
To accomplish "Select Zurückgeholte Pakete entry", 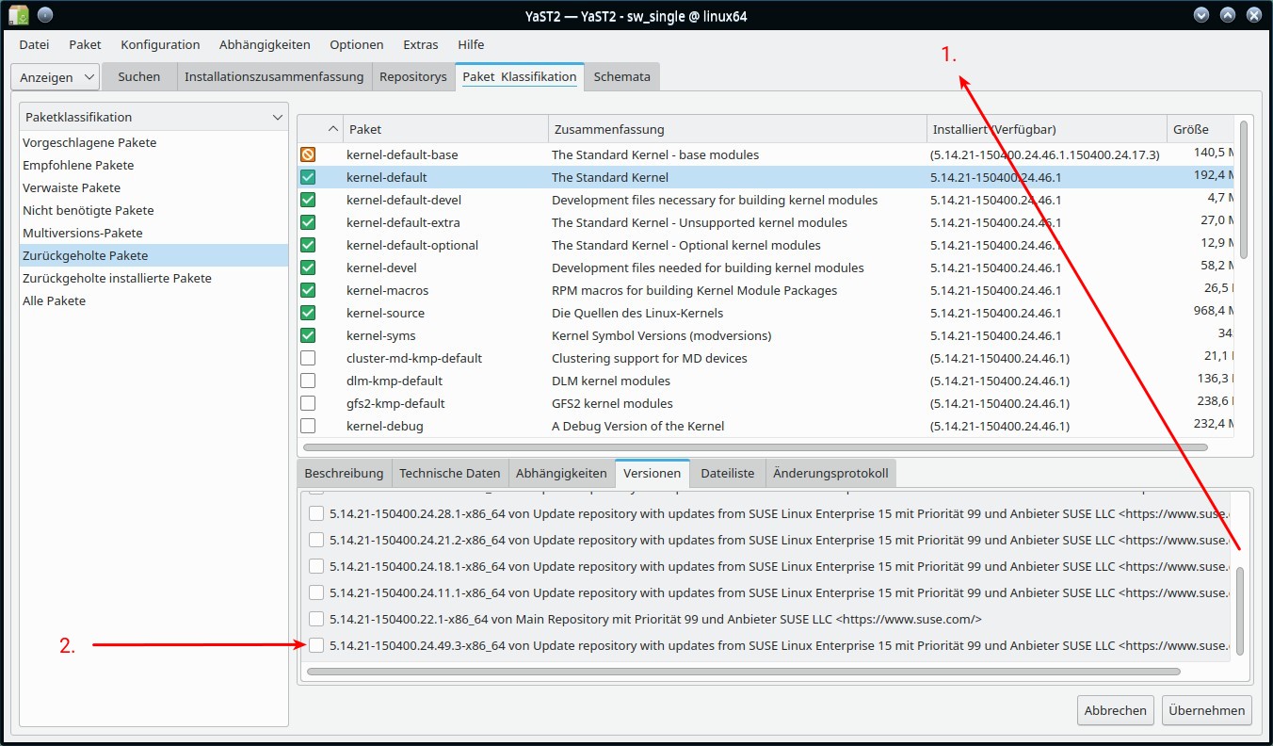I will 154,255.
